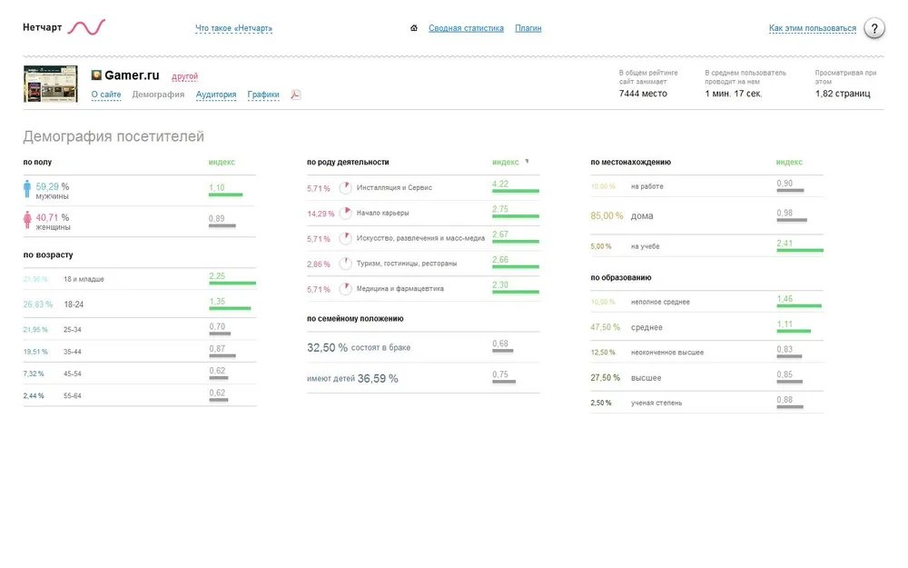Click the blue male figure icon

(27, 189)
